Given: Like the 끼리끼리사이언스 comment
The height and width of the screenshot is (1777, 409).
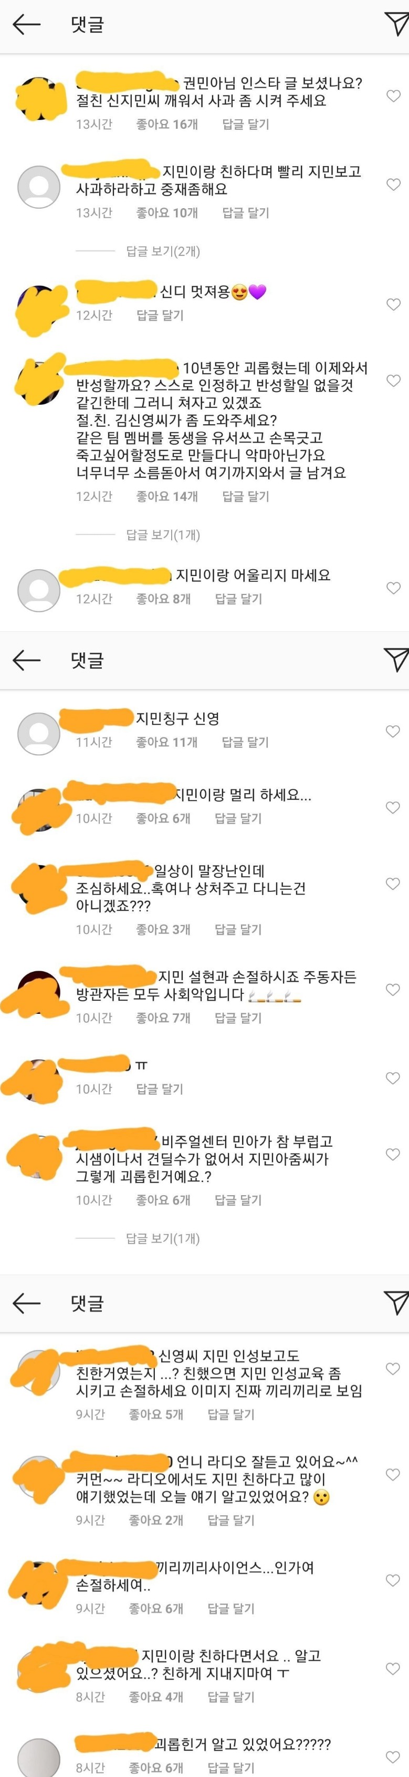Looking at the screenshot, I should point(393,1580).
